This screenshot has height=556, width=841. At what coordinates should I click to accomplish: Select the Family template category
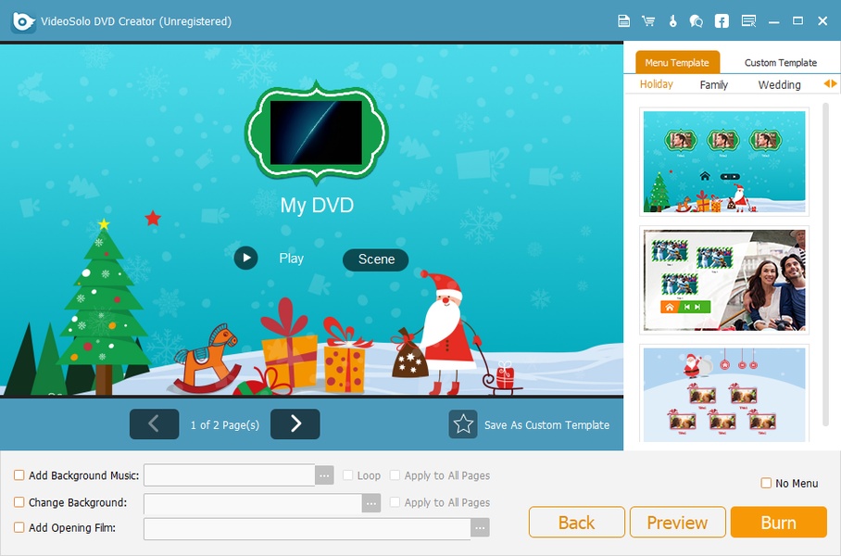click(x=713, y=85)
